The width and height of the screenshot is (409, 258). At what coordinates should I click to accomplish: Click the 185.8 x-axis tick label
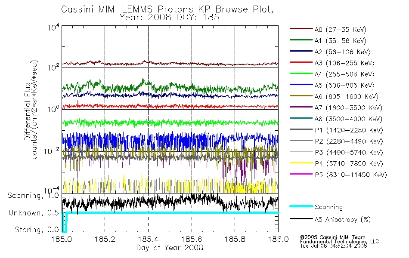(235, 239)
